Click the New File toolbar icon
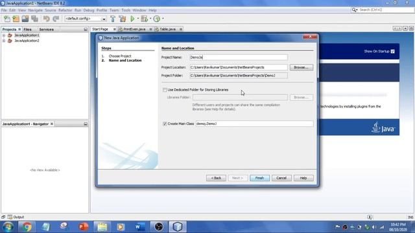415x233 pixels. tap(7, 19)
